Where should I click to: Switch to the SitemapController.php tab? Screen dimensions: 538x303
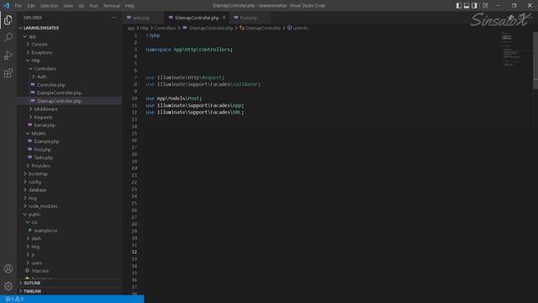pos(197,18)
